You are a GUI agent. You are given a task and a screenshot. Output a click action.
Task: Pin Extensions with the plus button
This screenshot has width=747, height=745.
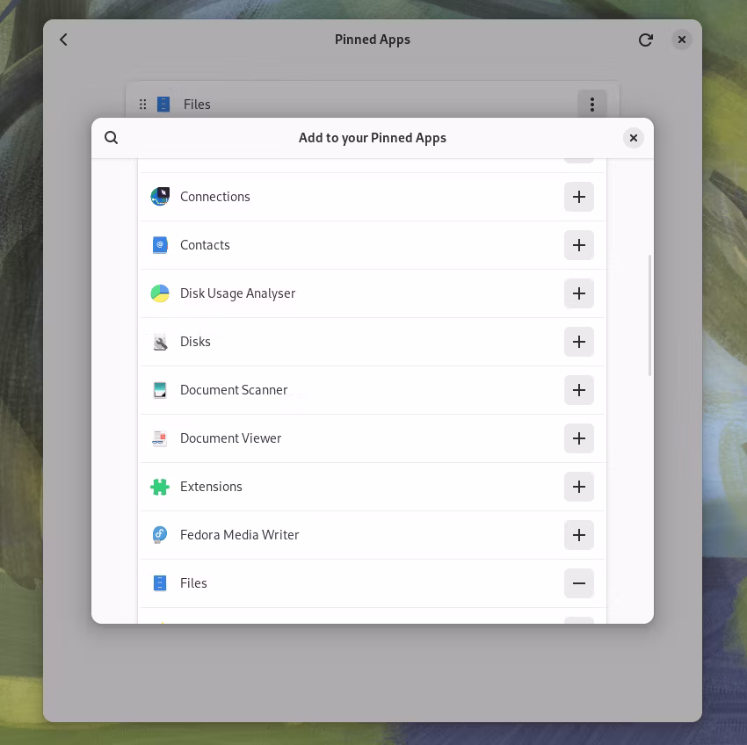[x=578, y=487]
